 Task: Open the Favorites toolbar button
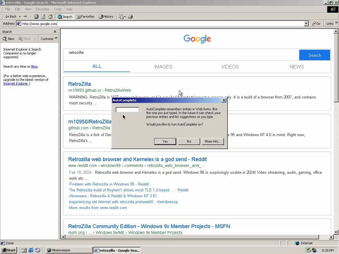tap(85, 16)
